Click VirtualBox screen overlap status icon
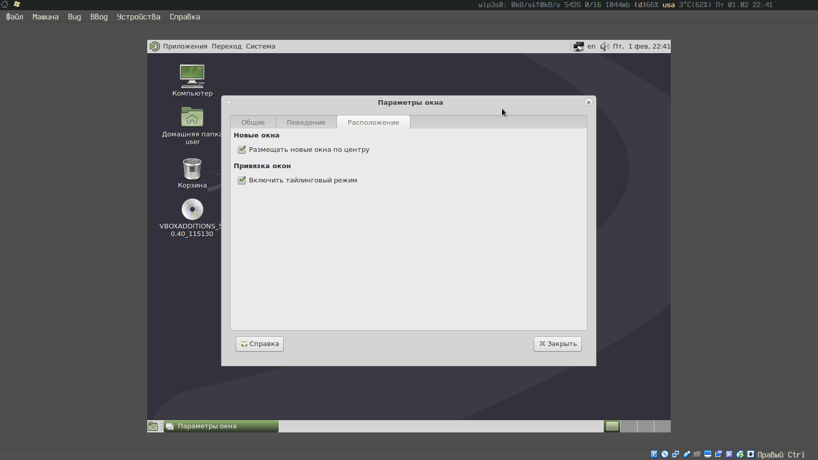 [718, 454]
